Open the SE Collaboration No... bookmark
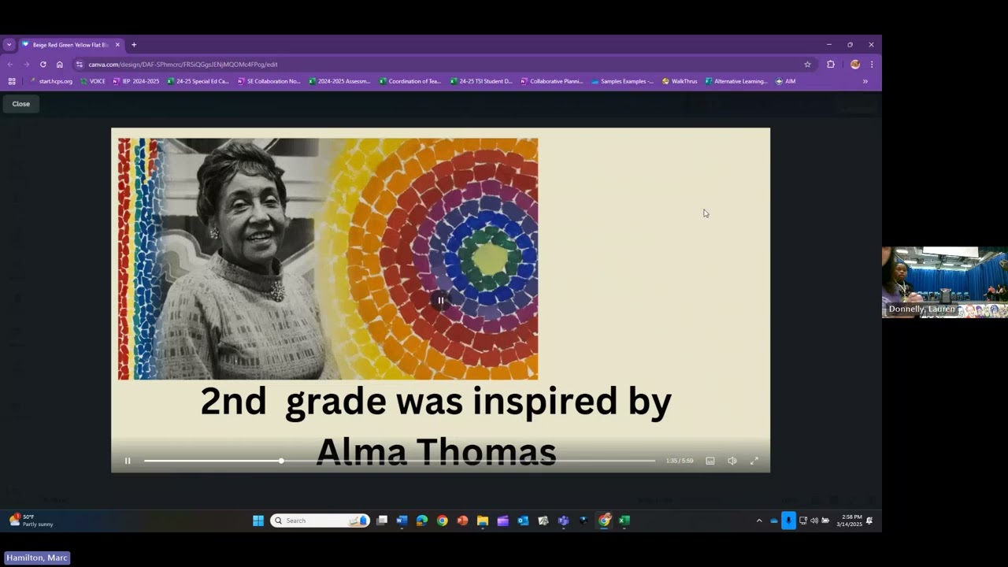Viewport: 1008px width, 567px height. click(x=269, y=81)
